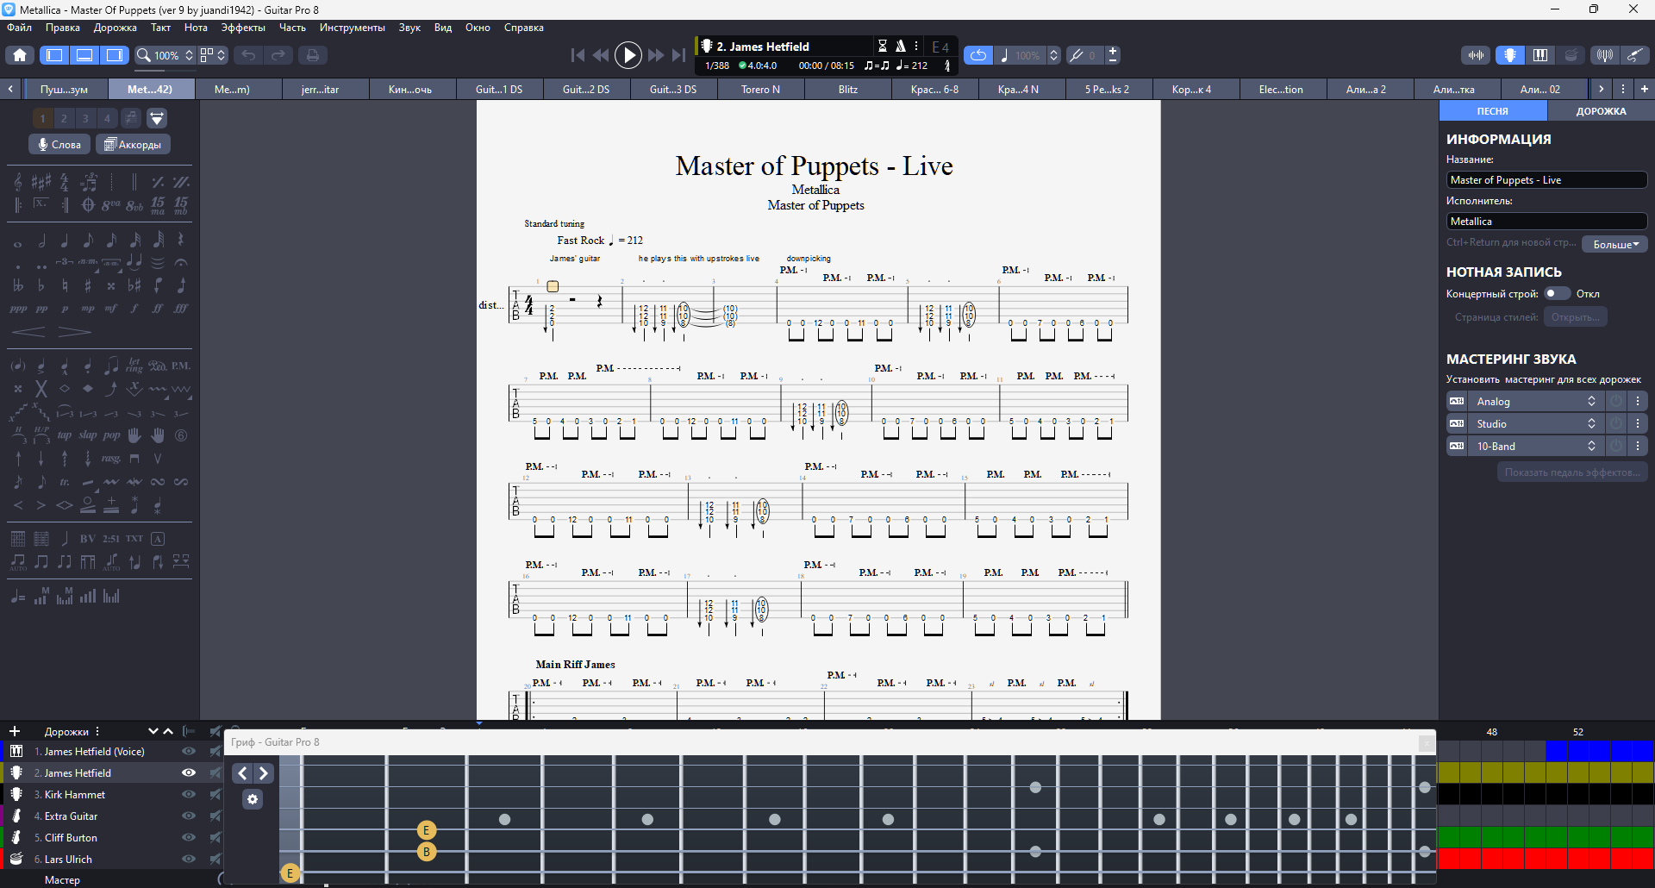Image resolution: width=1655 pixels, height=888 pixels.
Task: Open the Эффекты menu
Action: coord(243,28)
